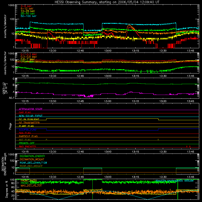202x202 pixels.
Task: Click the Absolute geomagnetic latitude label
Action: click(x=174, y=181)
